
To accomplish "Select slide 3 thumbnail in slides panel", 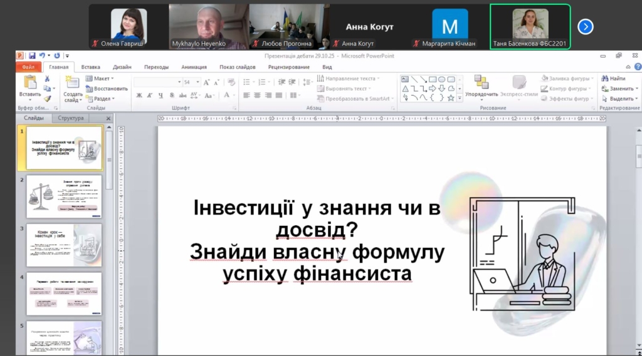I will (63, 245).
